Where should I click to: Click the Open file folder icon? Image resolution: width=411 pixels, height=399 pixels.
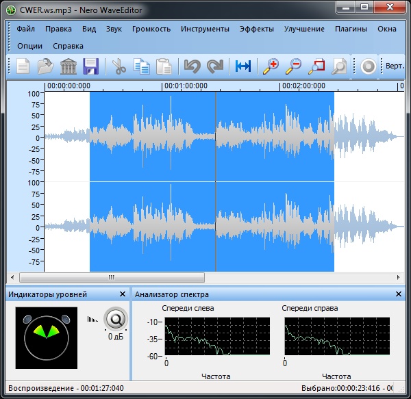(46, 66)
